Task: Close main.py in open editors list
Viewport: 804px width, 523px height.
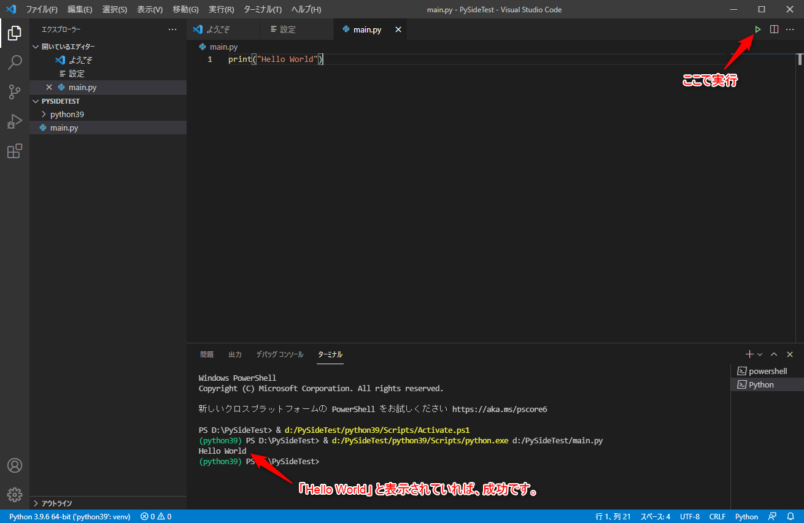Action: 49,87
